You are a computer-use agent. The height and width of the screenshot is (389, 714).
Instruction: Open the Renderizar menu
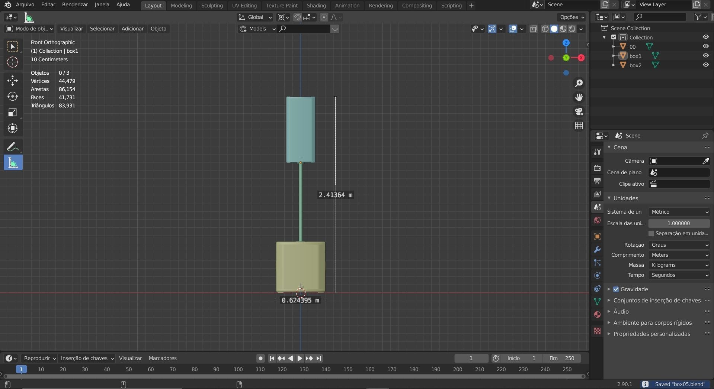(75, 4)
